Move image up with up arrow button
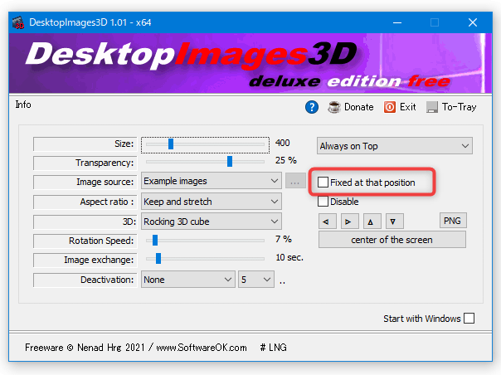Image resolution: width=501 pixels, height=375 pixels. [372, 222]
